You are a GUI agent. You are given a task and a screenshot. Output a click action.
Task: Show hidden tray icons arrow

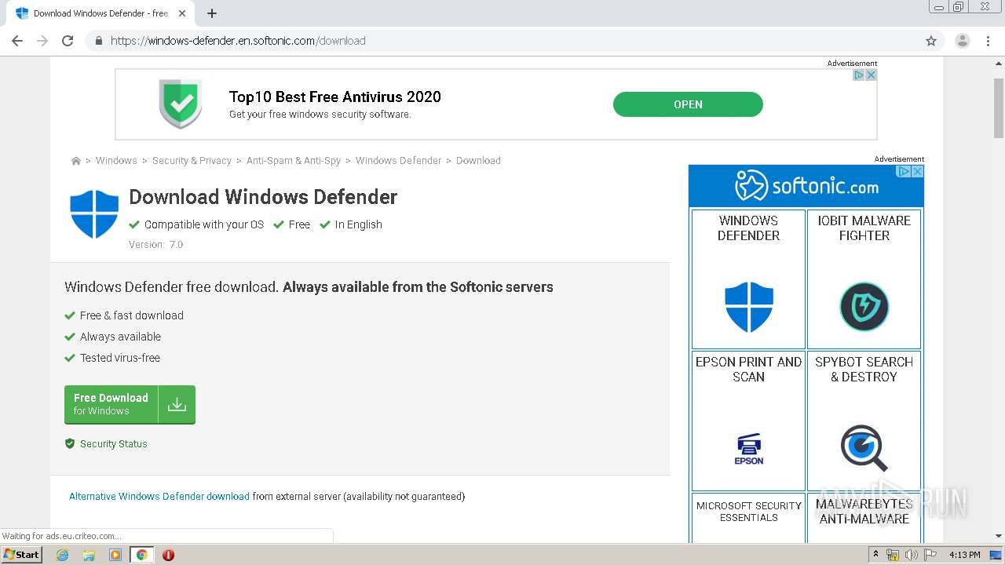coord(876,555)
